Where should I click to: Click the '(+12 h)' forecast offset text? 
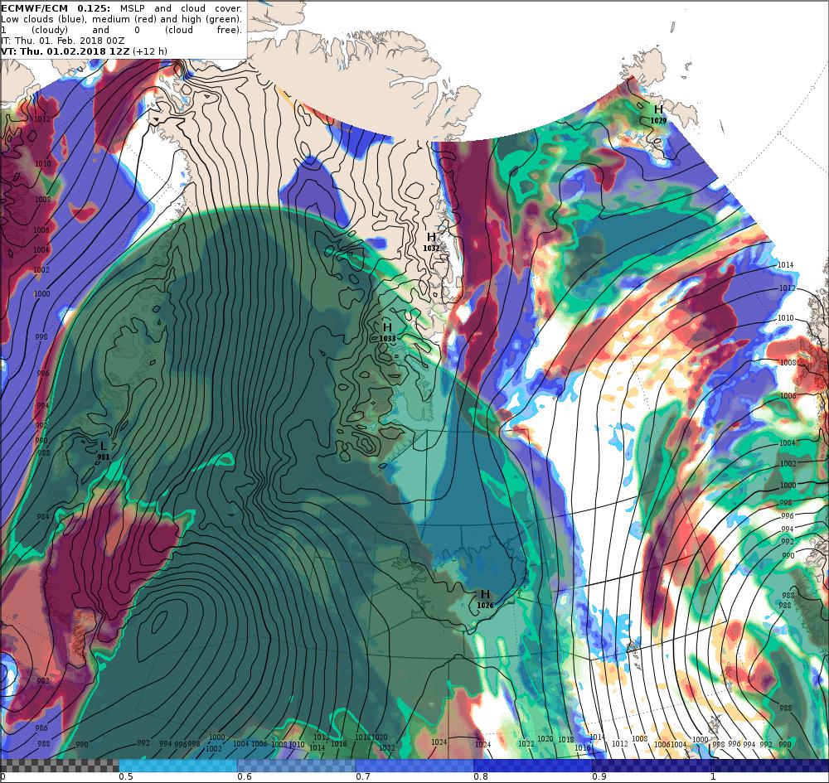[150, 51]
